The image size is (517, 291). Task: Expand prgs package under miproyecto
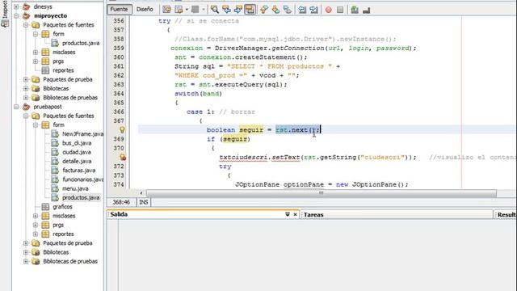click(x=36, y=61)
